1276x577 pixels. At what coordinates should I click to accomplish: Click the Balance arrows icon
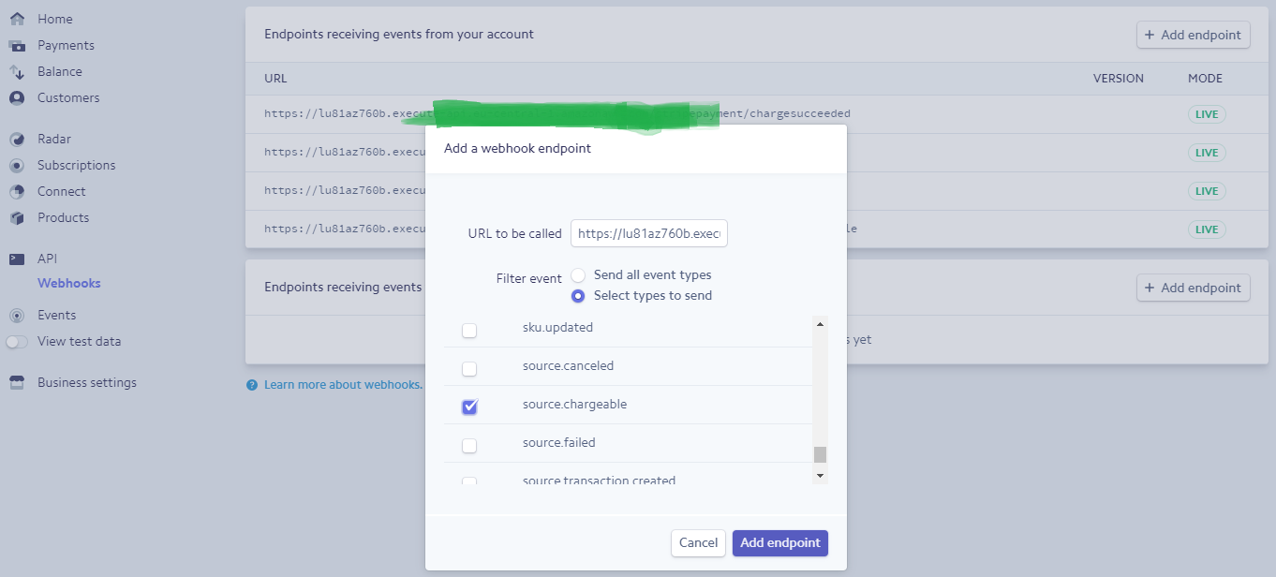pos(17,72)
